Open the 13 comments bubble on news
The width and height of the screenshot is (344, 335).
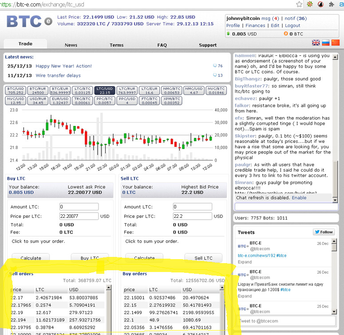coord(217,75)
